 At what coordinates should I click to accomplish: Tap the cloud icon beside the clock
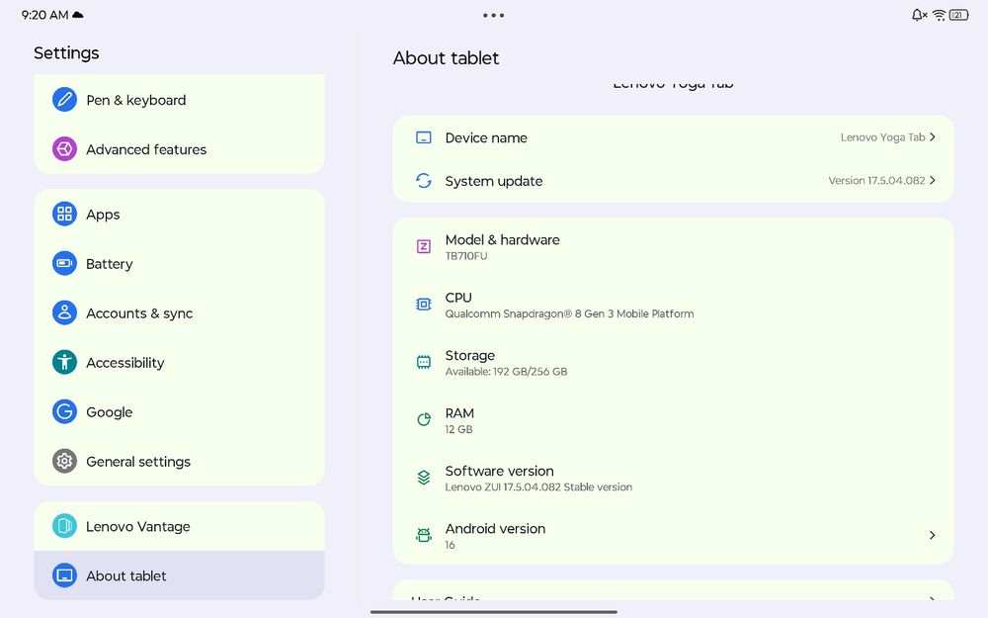click(78, 15)
